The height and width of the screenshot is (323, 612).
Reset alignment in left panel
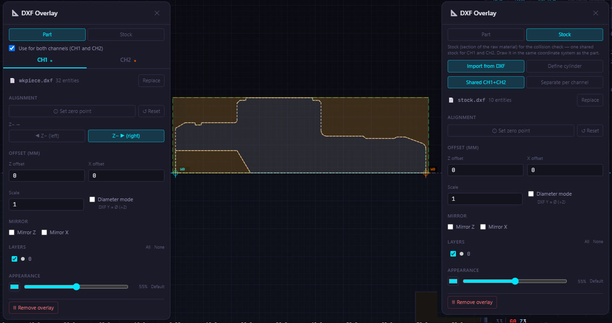(151, 111)
